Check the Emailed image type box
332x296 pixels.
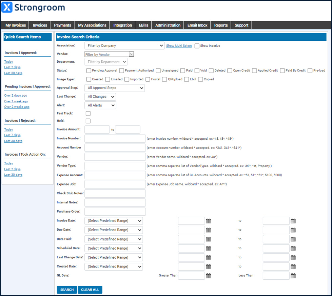[108, 79]
